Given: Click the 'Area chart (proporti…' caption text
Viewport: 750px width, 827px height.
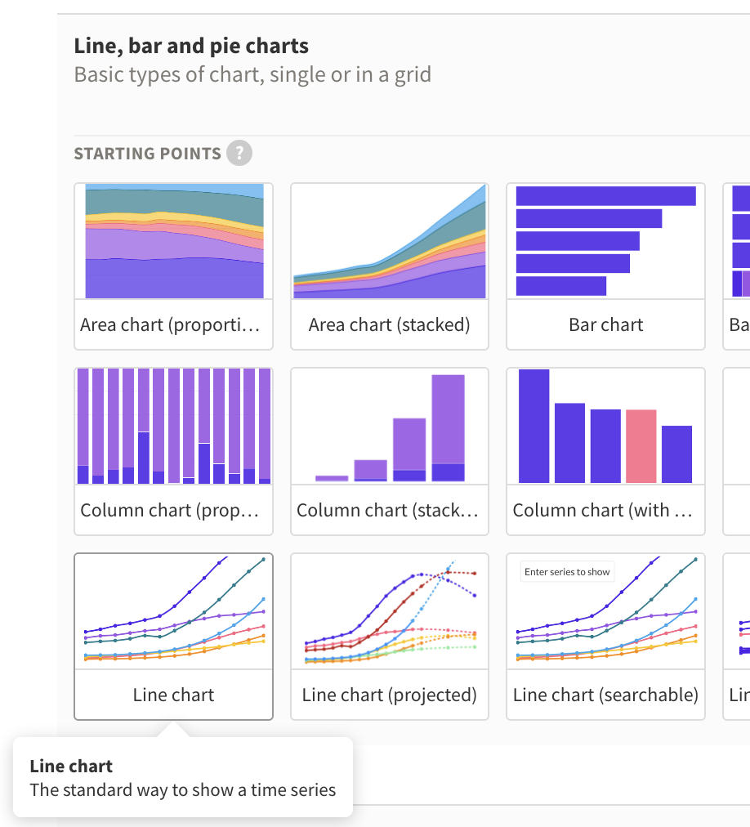Looking at the screenshot, I should (x=170, y=324).
